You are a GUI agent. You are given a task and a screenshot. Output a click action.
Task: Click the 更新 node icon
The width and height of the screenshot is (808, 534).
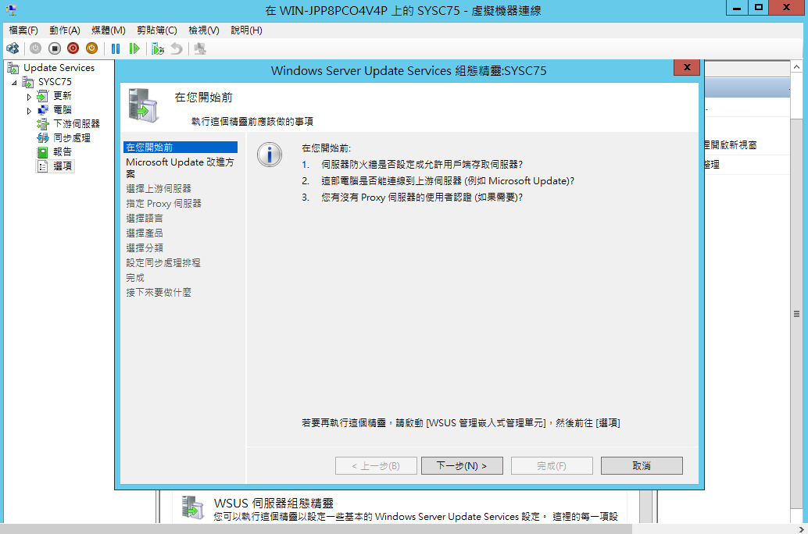(43, 96)
